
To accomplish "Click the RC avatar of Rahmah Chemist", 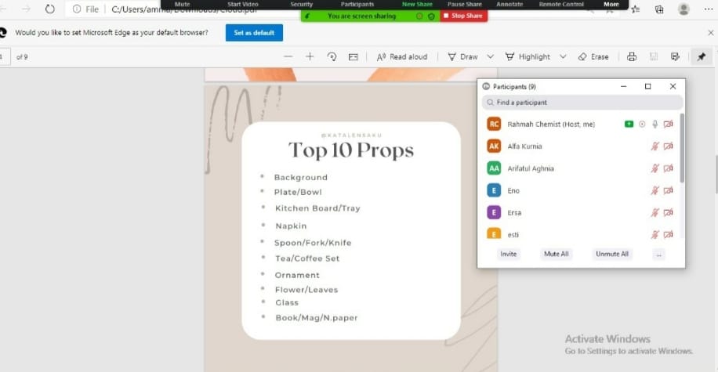I will click(x=494, y=124).
